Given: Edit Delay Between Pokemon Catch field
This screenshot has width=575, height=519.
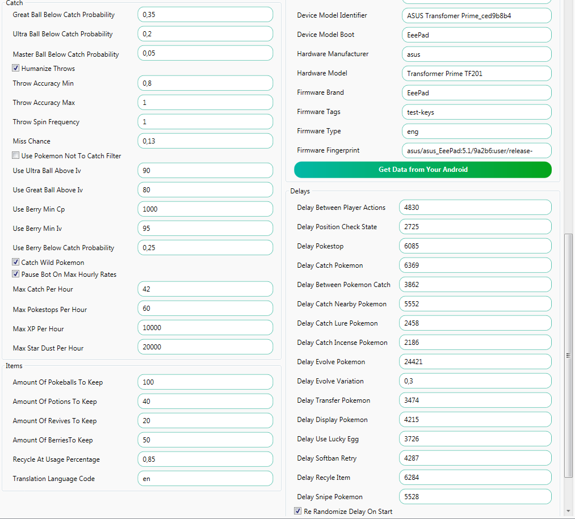Looking at the screenshot, I should click(x=475, y=284).
